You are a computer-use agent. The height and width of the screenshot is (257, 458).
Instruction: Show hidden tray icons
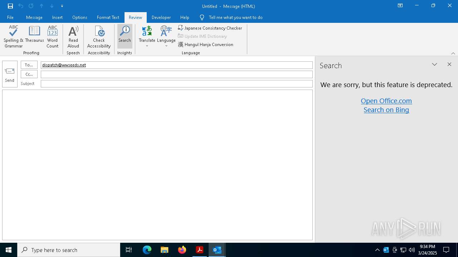point(377,250)
